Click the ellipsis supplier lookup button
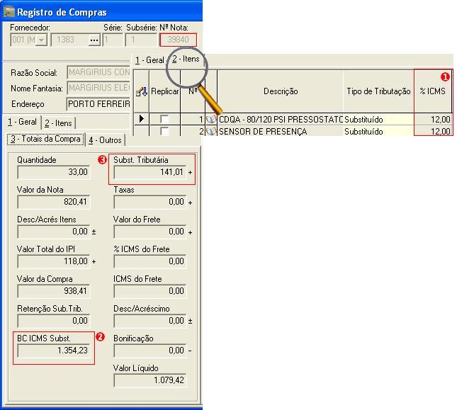 tap(94, 40)
